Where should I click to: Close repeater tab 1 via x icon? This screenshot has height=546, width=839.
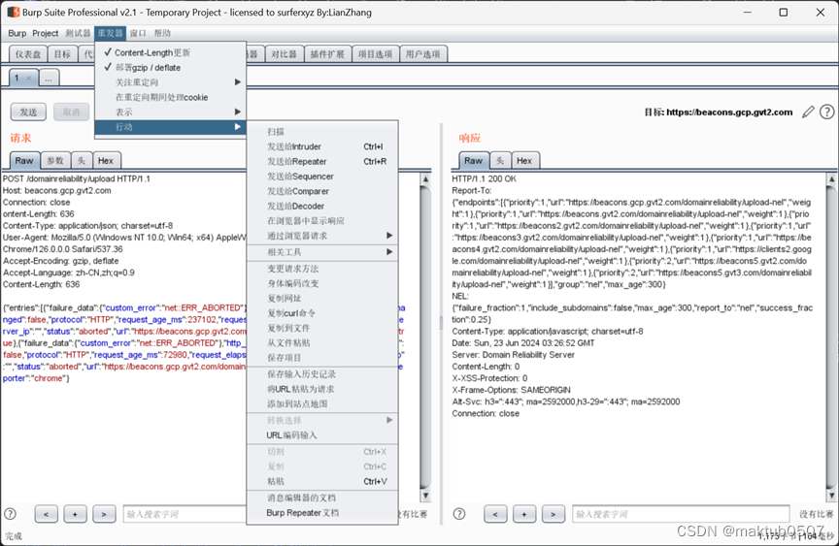(x=29, y=78)
